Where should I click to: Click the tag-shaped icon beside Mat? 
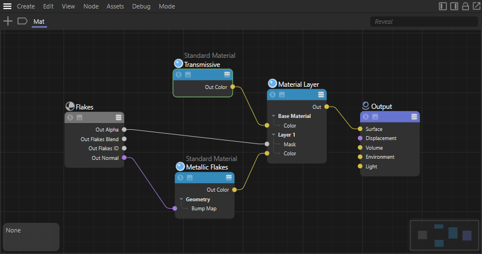tap(23, 22)
